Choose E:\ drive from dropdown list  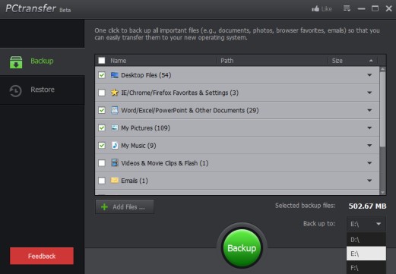pos(366,254)
